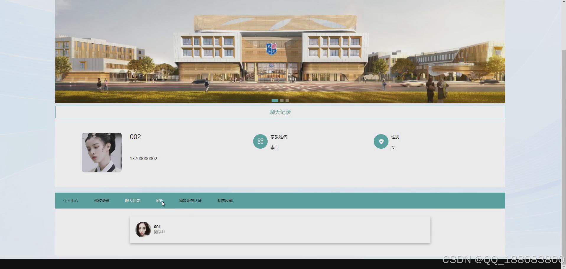The image size is (566, 269).
Task: Select the third carousel indicator dot
Action: tap(287, 101)
